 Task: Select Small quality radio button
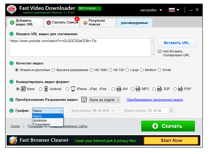160,70
